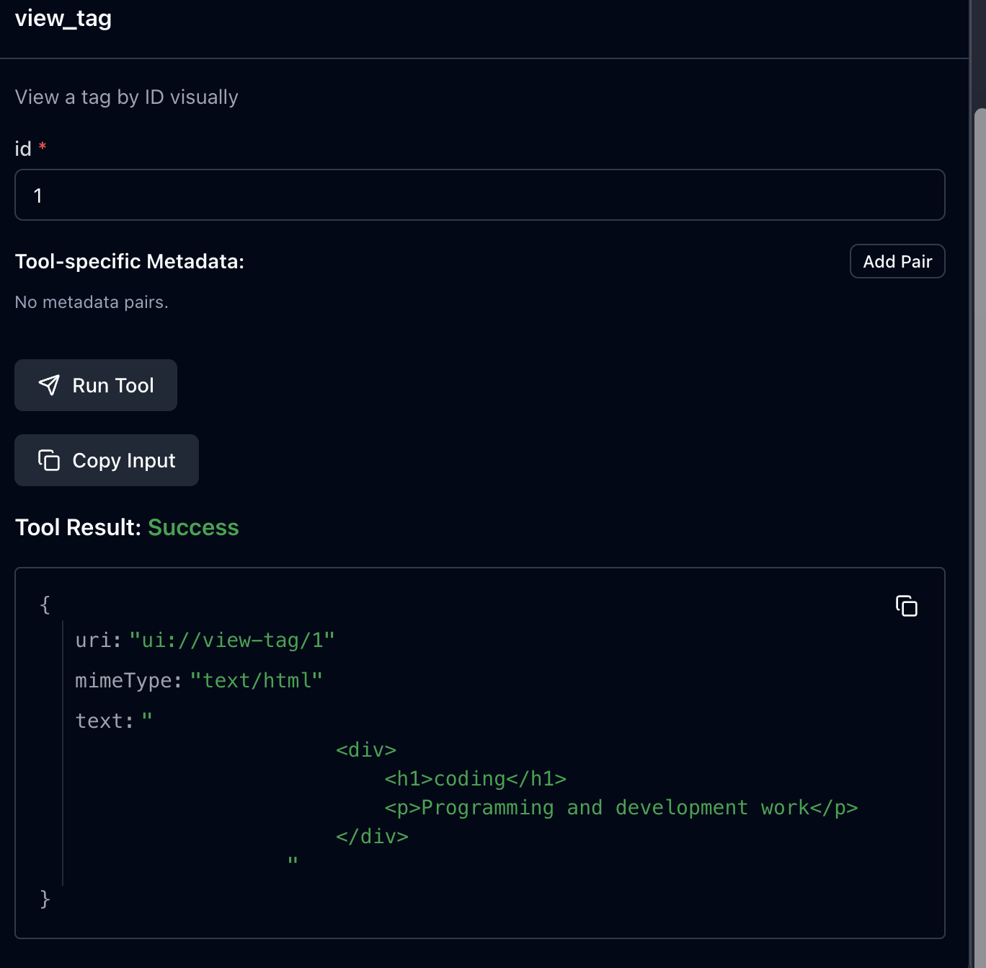The height and width of the screenshot is (968, 986).
Task: Click the green Success status text
Action: click(x=193, y=527)
